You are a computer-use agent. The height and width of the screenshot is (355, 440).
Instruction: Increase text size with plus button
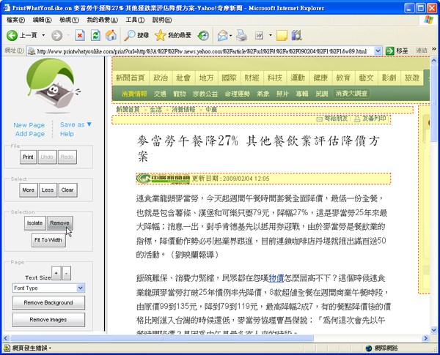(56, 273)
